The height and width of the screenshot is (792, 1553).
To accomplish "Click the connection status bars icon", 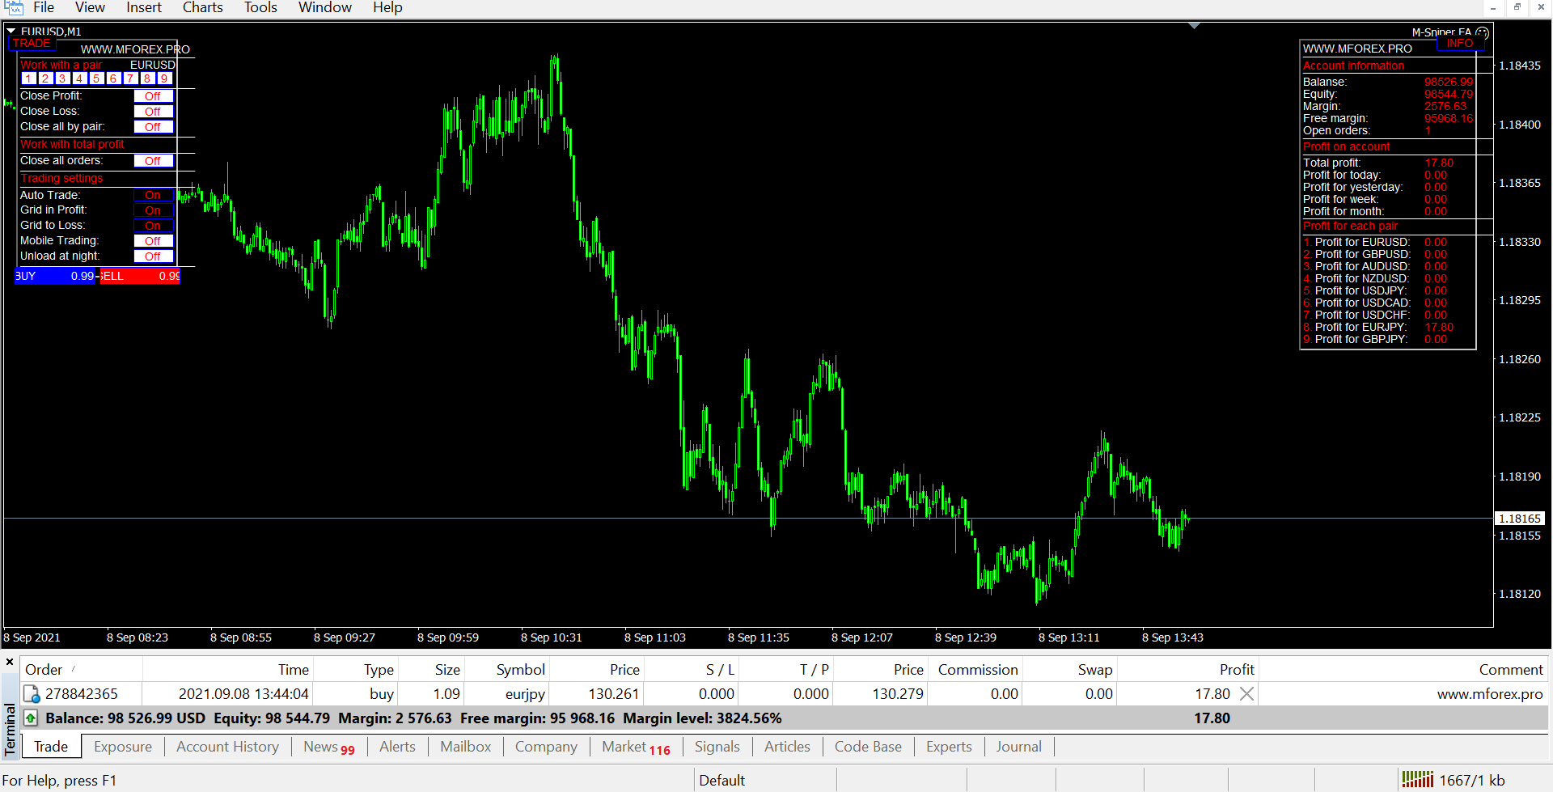I will [x=1417, y=780].
